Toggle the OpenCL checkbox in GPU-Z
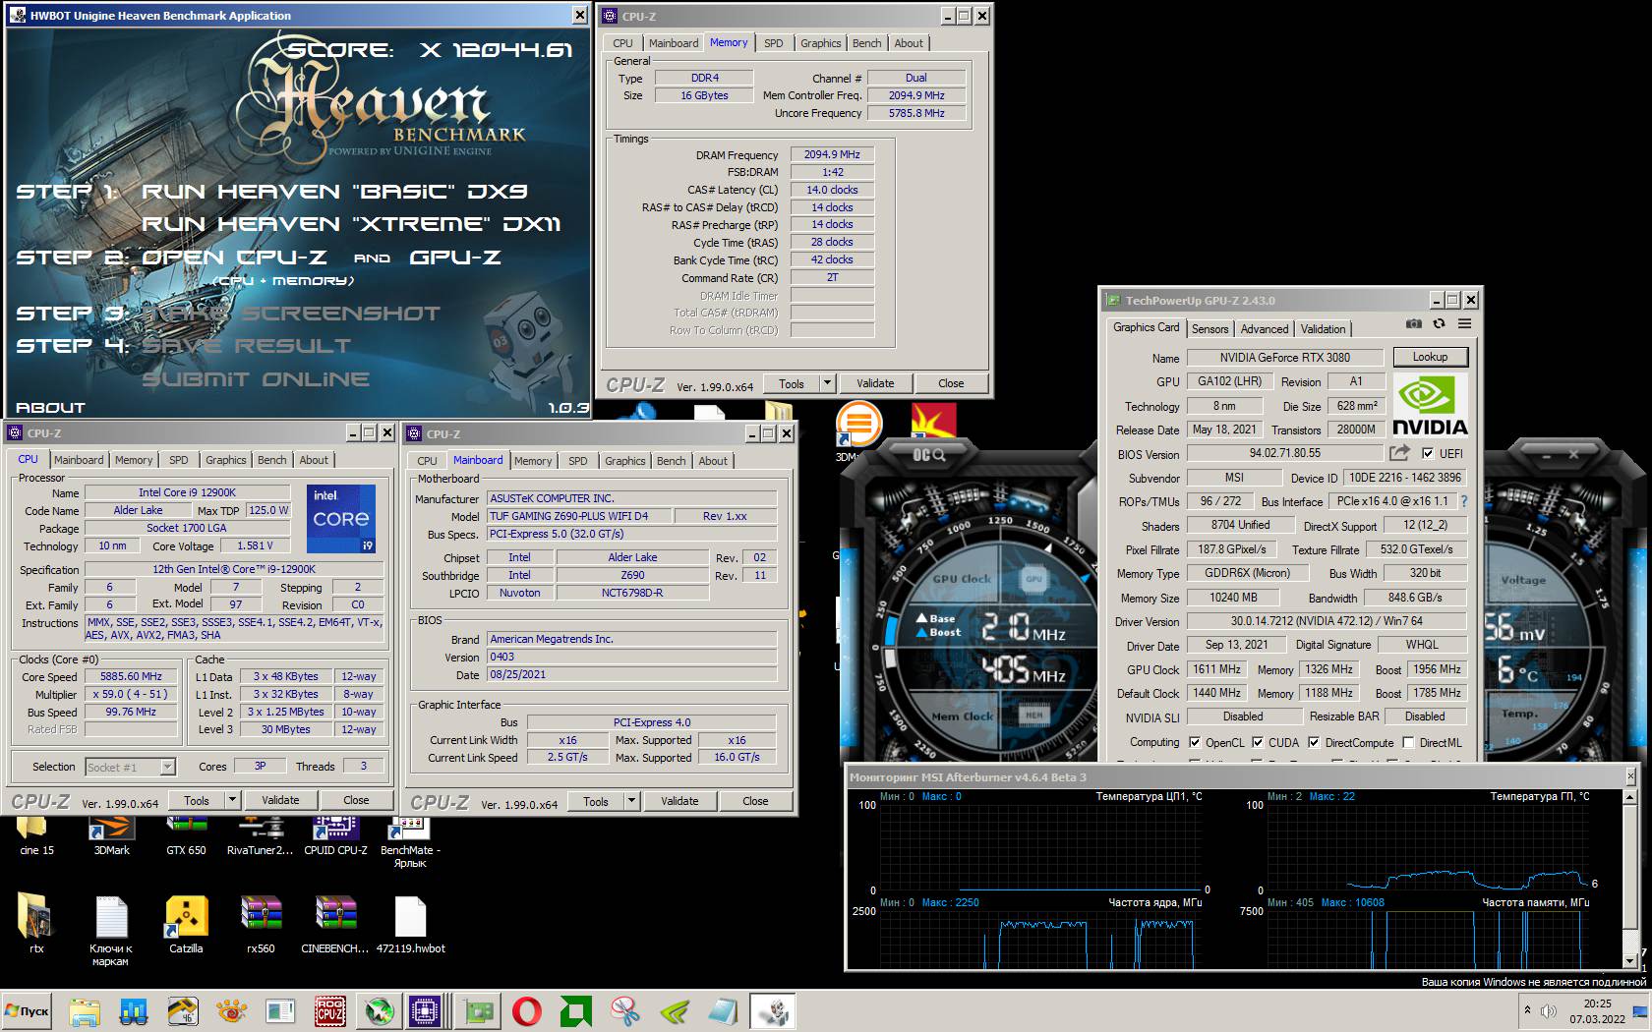1652x1032 pixels. point(1195,742)
